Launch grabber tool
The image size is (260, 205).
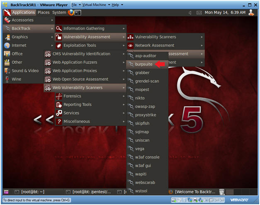pyautogui.click(x=147, y=73)
